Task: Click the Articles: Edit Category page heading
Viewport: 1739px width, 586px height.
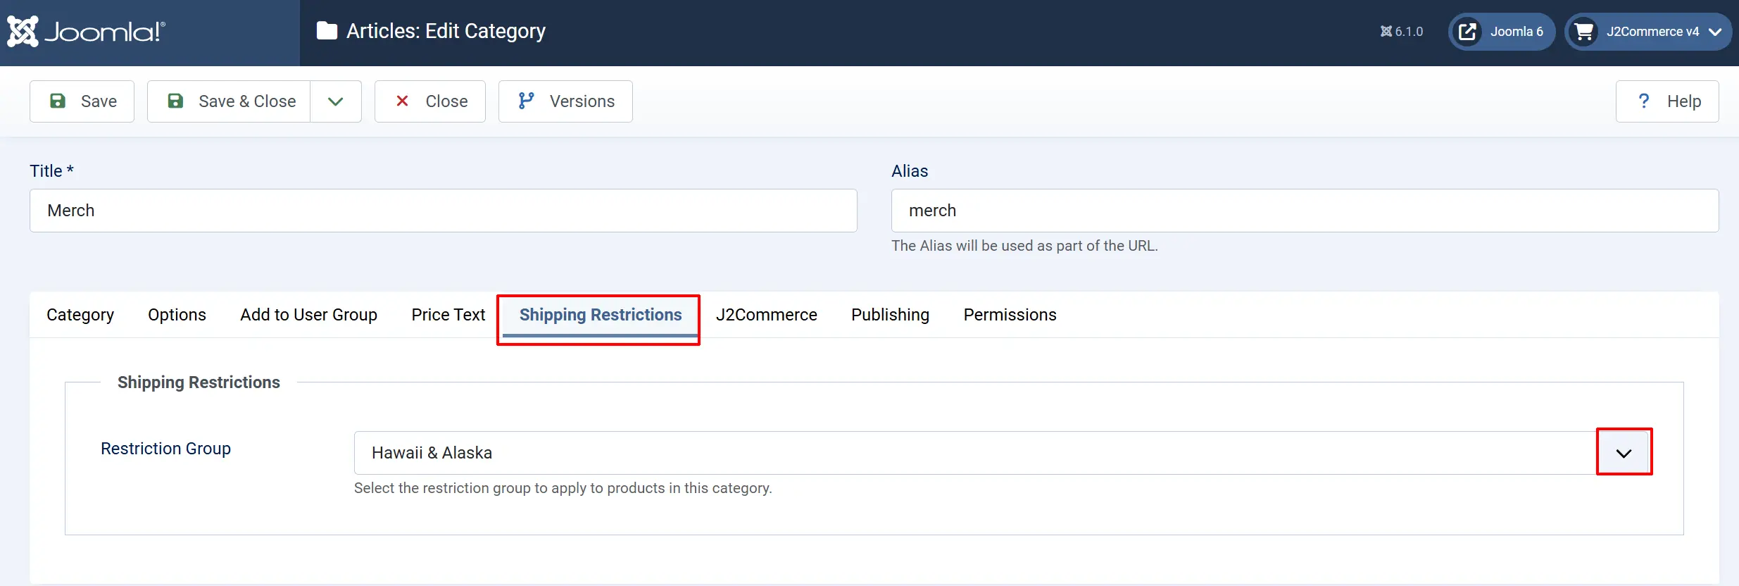Action: (446, 31)
